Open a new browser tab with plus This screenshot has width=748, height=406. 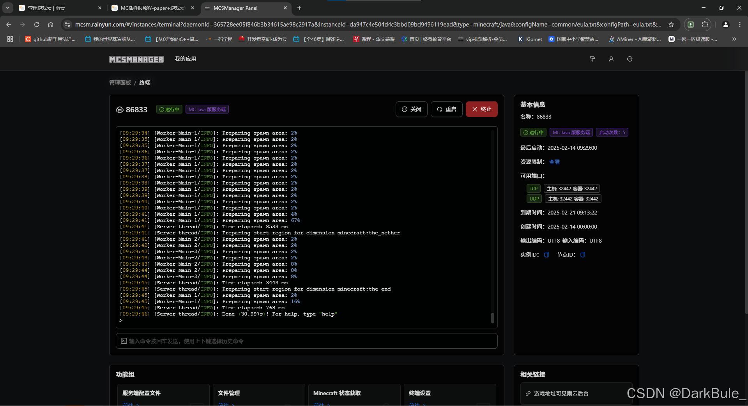point(299,8)
